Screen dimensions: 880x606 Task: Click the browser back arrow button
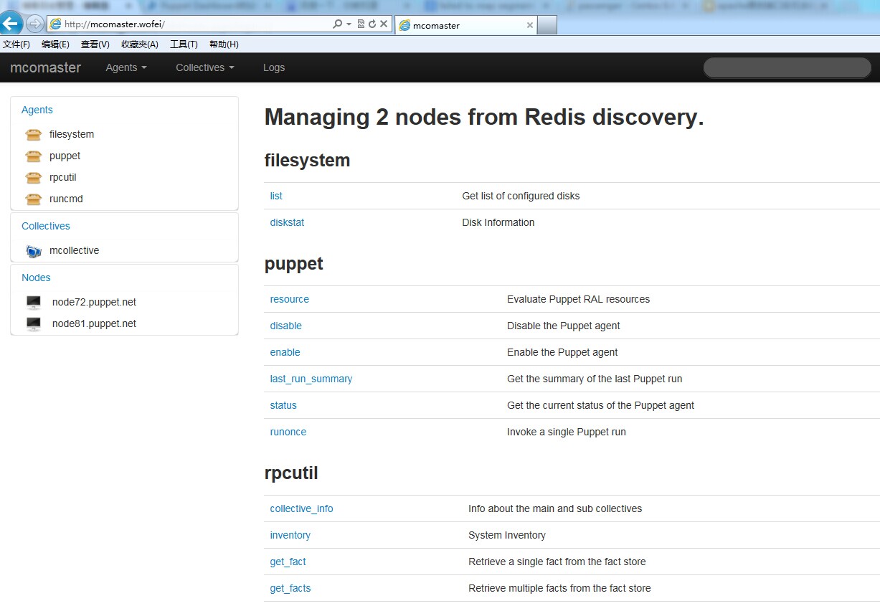pos(10,23)
